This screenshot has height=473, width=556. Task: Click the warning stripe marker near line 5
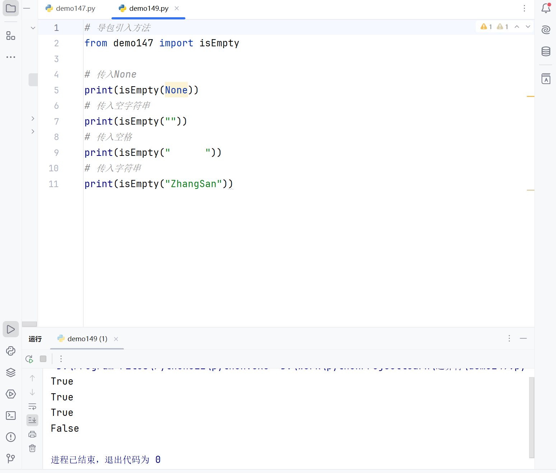click(530, 96)
